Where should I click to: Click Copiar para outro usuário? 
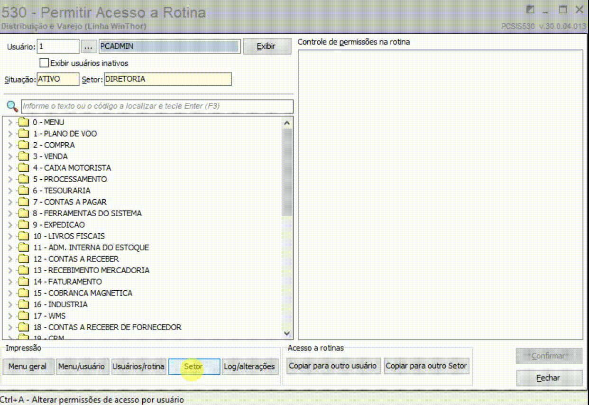coord(333,366)
